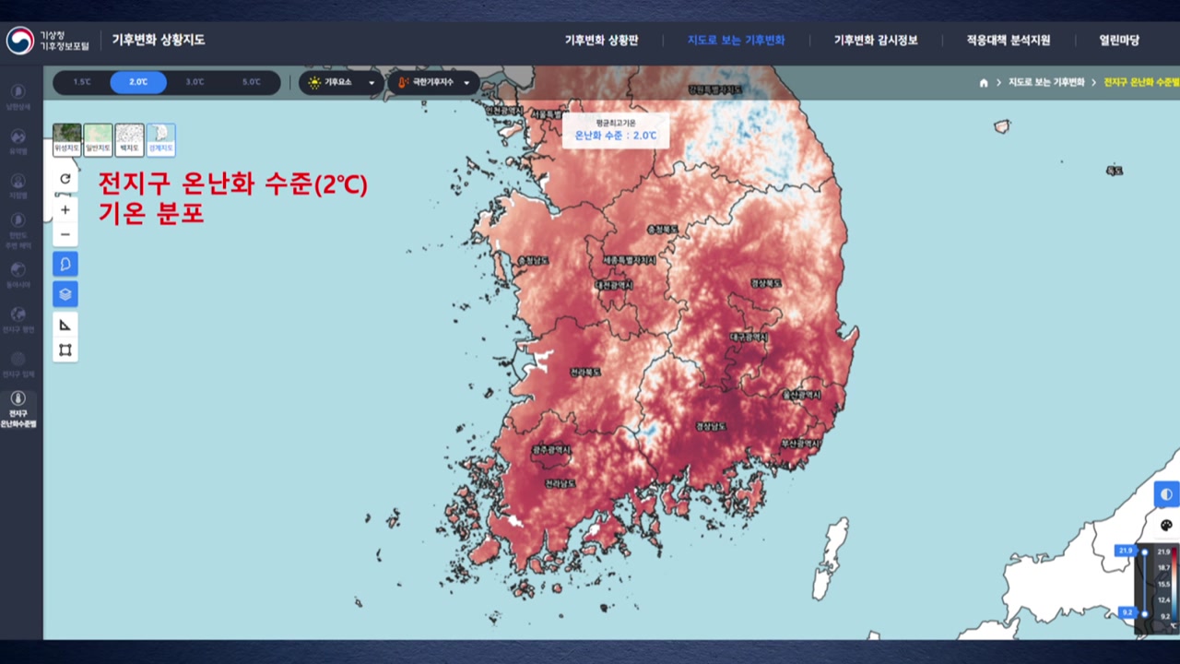
Task: Click the 기상청 기후정보포털 logo
Action: 48,41
